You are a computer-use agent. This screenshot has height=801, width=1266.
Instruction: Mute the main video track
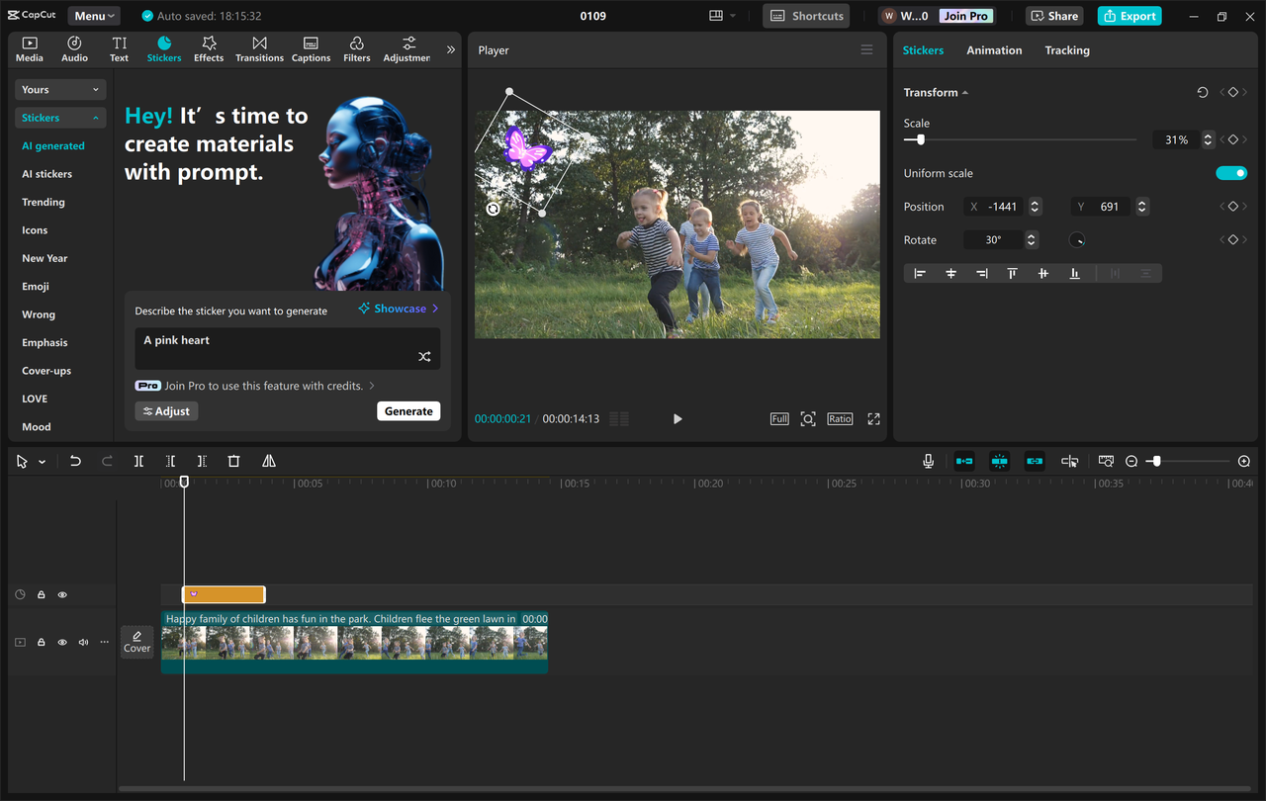click(83, 642)
